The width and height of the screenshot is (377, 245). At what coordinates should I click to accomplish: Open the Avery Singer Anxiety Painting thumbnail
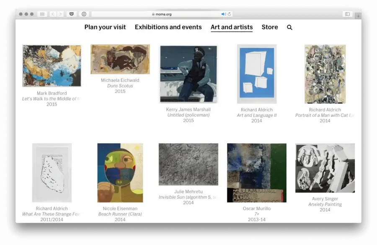(325, 168)
